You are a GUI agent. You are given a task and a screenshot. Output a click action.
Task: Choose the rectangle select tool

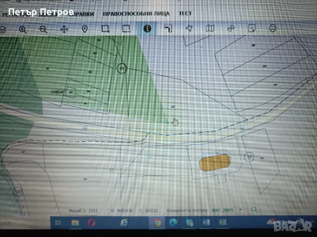point(105,29)
